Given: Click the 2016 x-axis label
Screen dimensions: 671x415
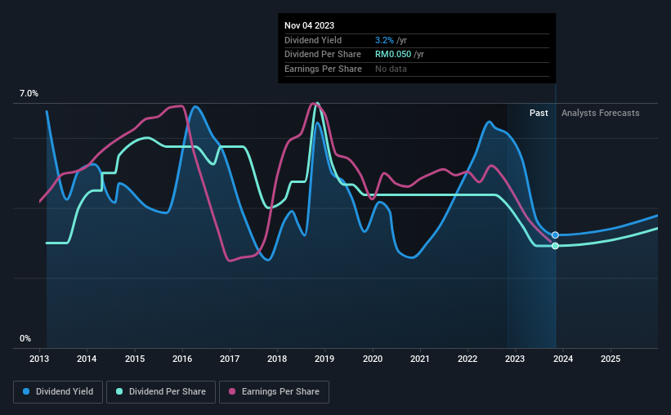Looking at the screenshot, I should tap(182, 359).
